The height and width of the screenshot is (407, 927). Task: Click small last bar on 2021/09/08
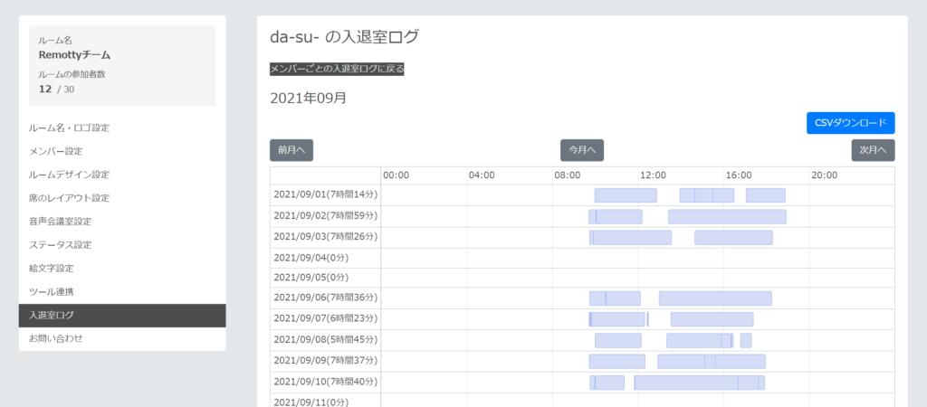click(x=746, y=340)
